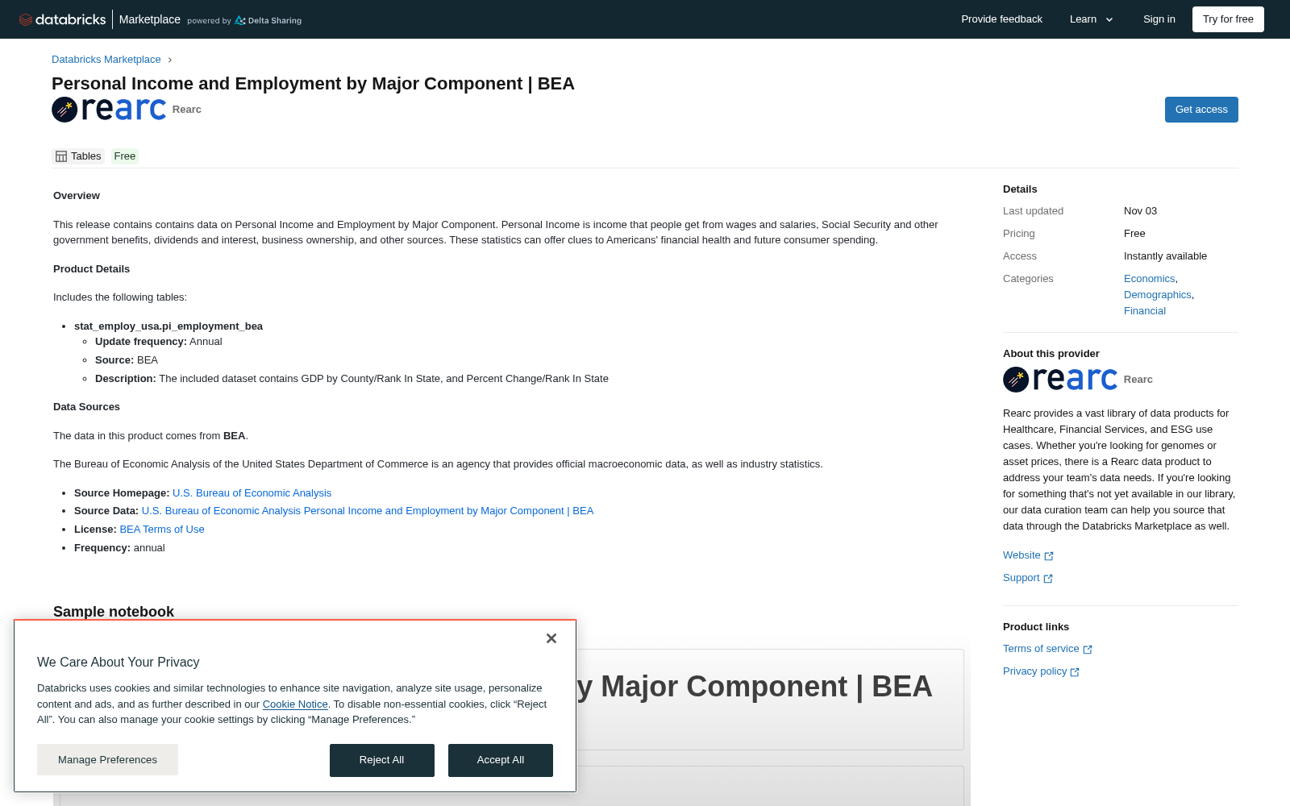Click the Reject All cookies button
The image size is (1290, 806).
382,760
